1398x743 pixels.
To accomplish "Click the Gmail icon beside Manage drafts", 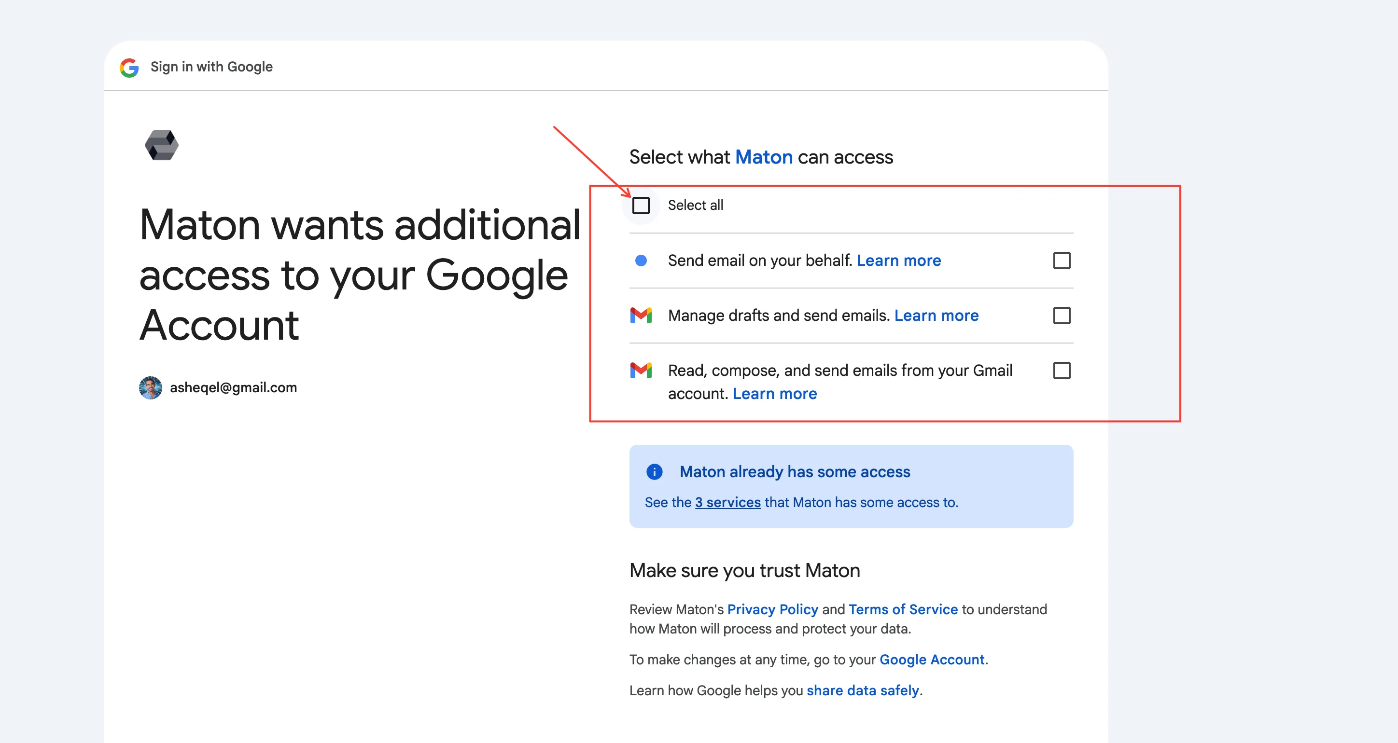I will (x=641, y=316).
